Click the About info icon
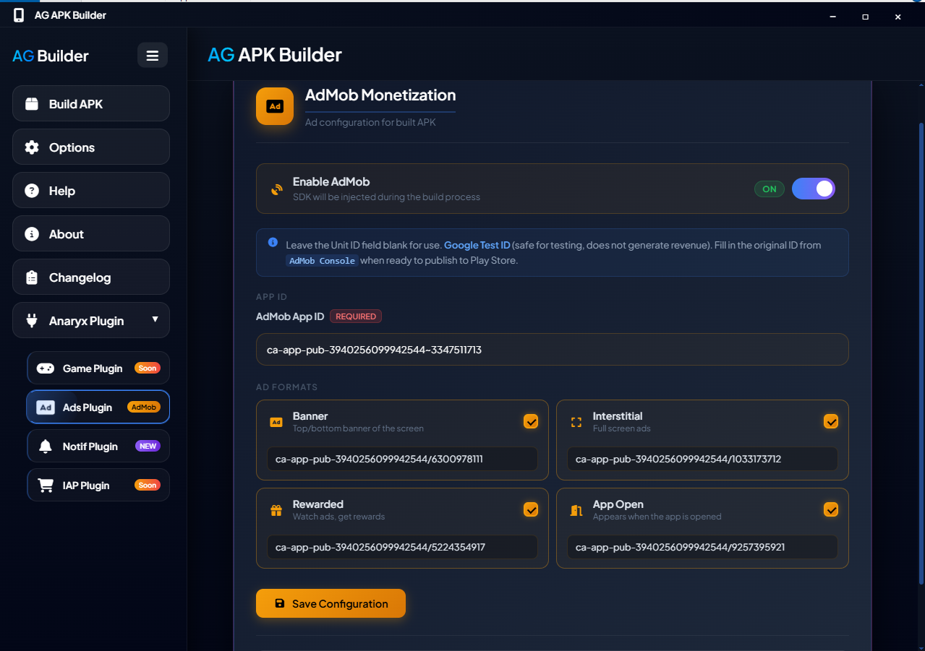This screenshot has width=925, height=651. [x=32, y=234]
